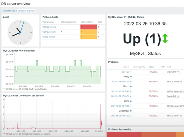
Task: Click the red Connections per second legend square
Action: click(x=4, y=134)
